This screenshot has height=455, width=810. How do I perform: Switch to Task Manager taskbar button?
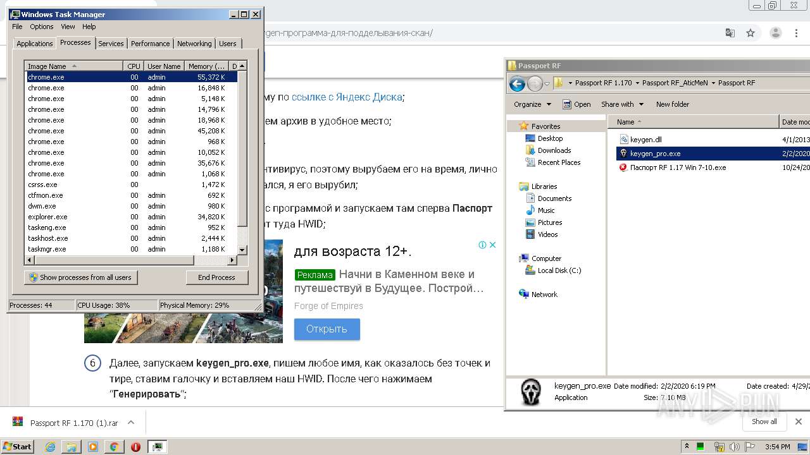[x=158, y=447]
